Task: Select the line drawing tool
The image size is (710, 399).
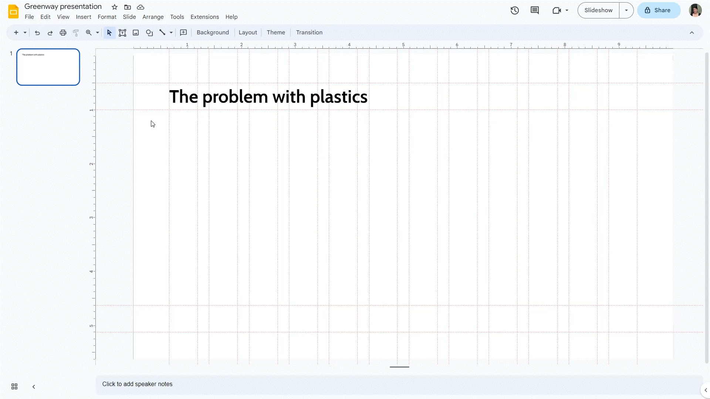Action: [x=162, y=32]
